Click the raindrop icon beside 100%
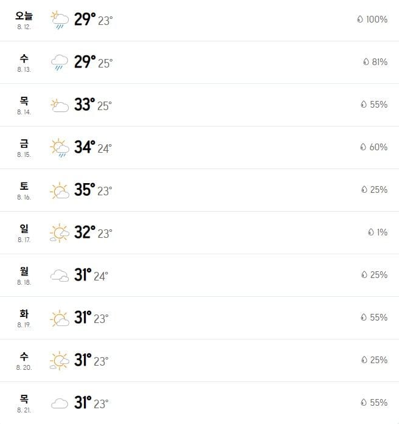The width and height of the screenshot is (399, 424). tap(360, 19)
